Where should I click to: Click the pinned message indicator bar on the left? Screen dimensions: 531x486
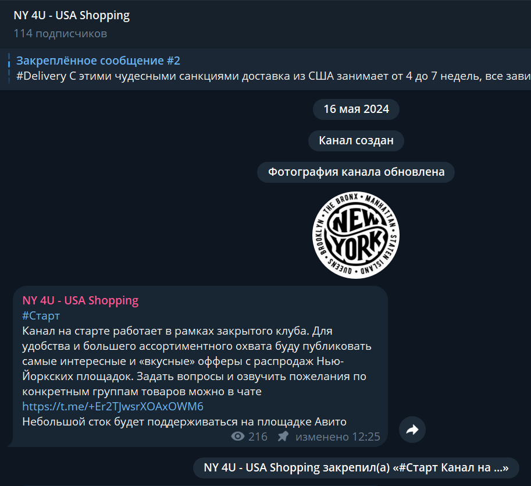(9, 69)
